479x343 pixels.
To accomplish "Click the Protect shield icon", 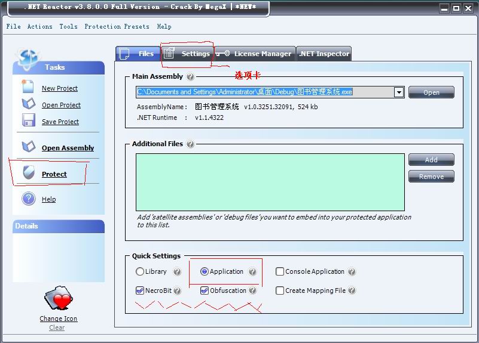I will [x=29, y=173].
